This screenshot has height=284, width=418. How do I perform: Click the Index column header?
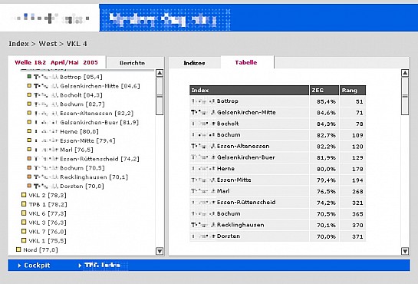tap(249, 90)
